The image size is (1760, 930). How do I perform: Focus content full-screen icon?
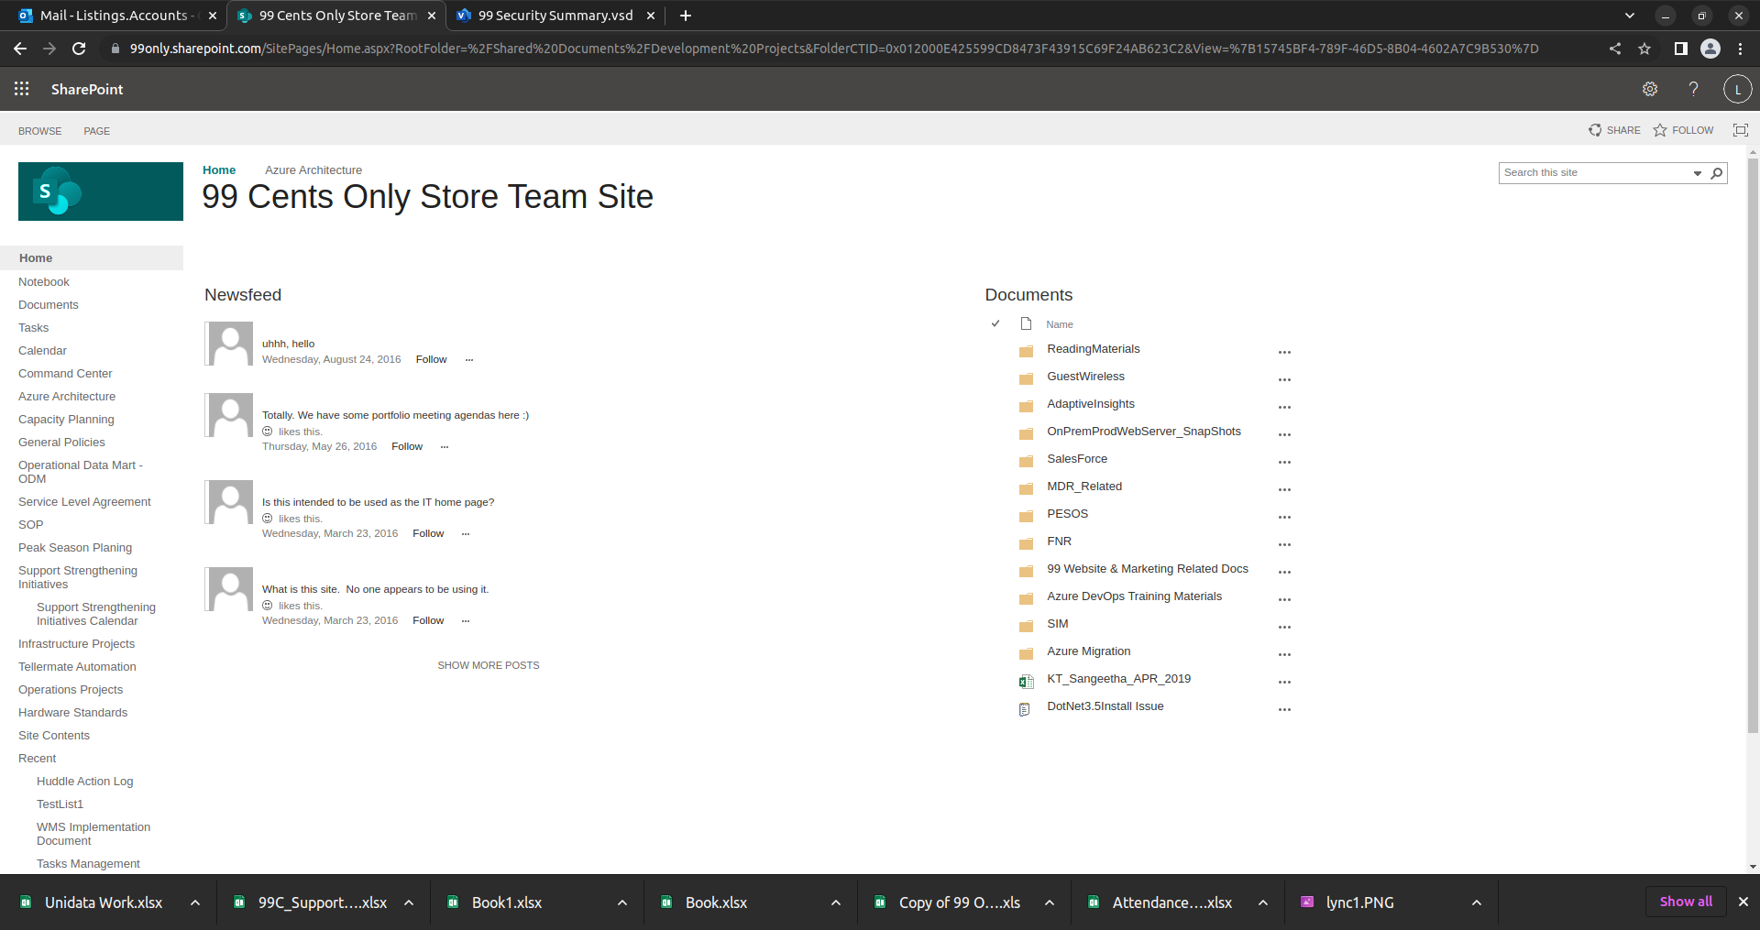pos(1741,130)
